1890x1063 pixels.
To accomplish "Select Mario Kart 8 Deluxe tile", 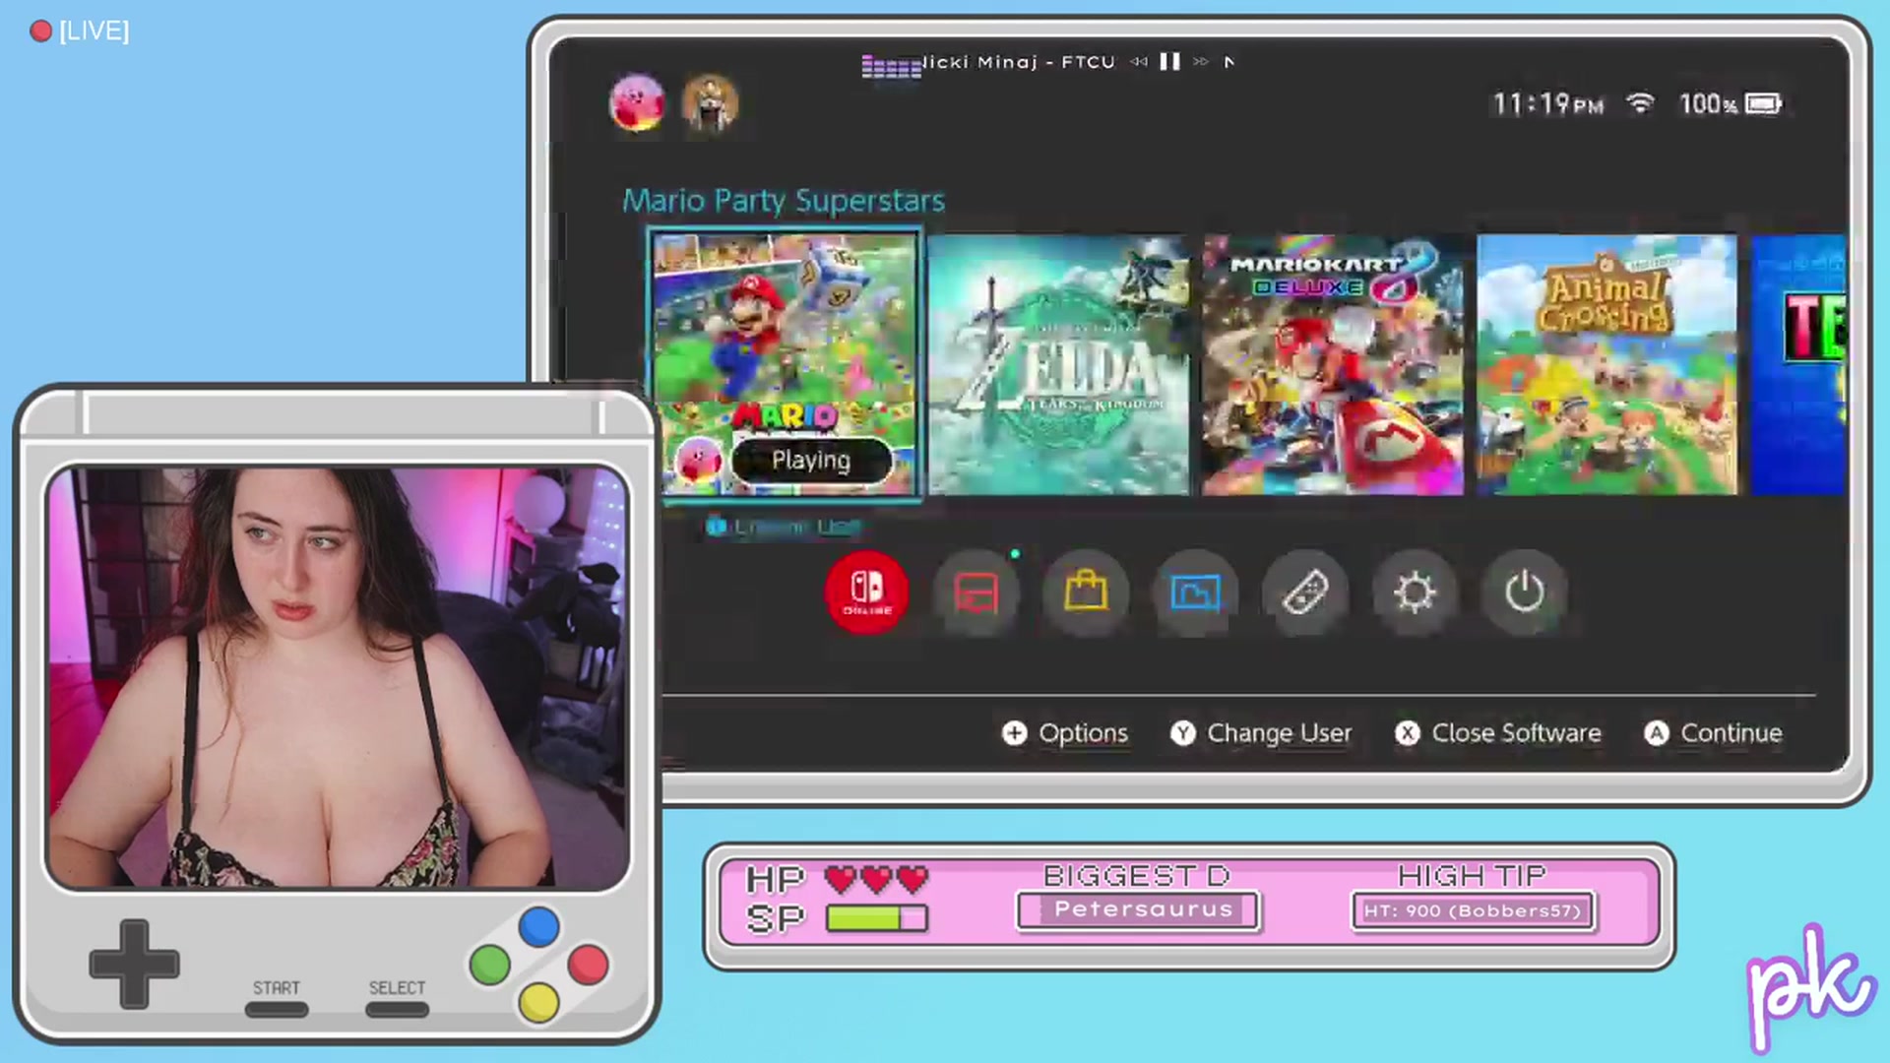I will pyautogui.click(x=1332, y=364).
